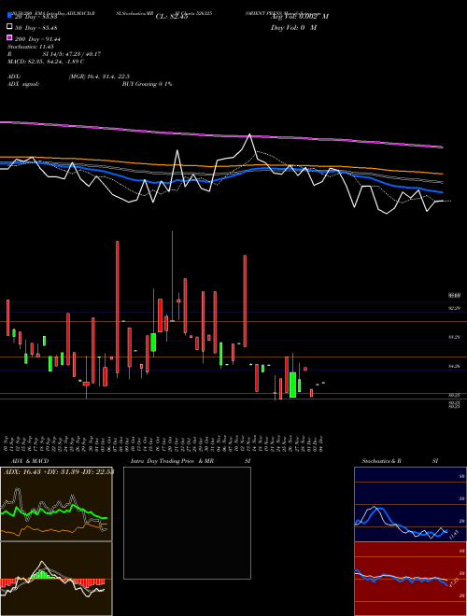Image resolution: width=467 pixels, height=616 pixels.
Task: Click the blue Stochastics chart panel
Action: 410,504
